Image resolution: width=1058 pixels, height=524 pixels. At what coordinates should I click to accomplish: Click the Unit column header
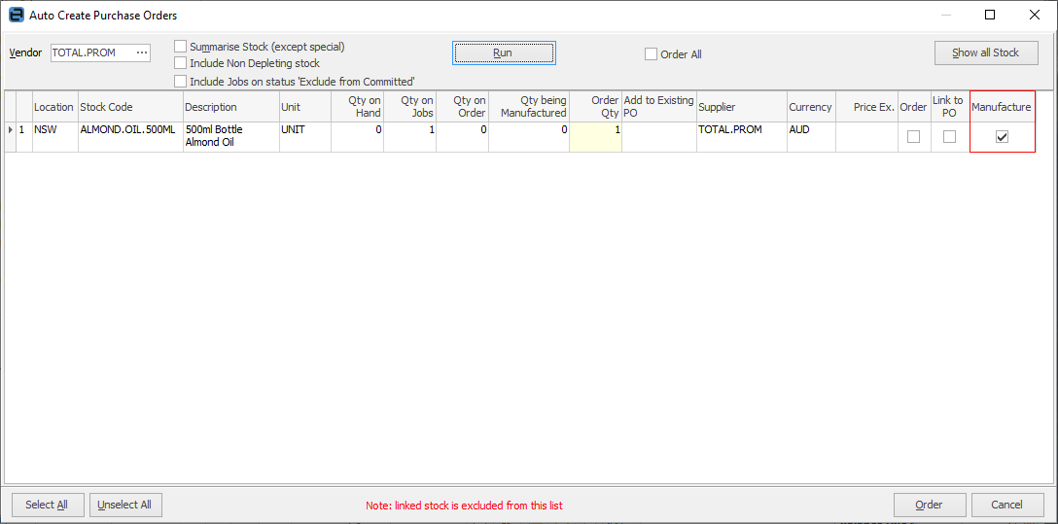point(305,107)
